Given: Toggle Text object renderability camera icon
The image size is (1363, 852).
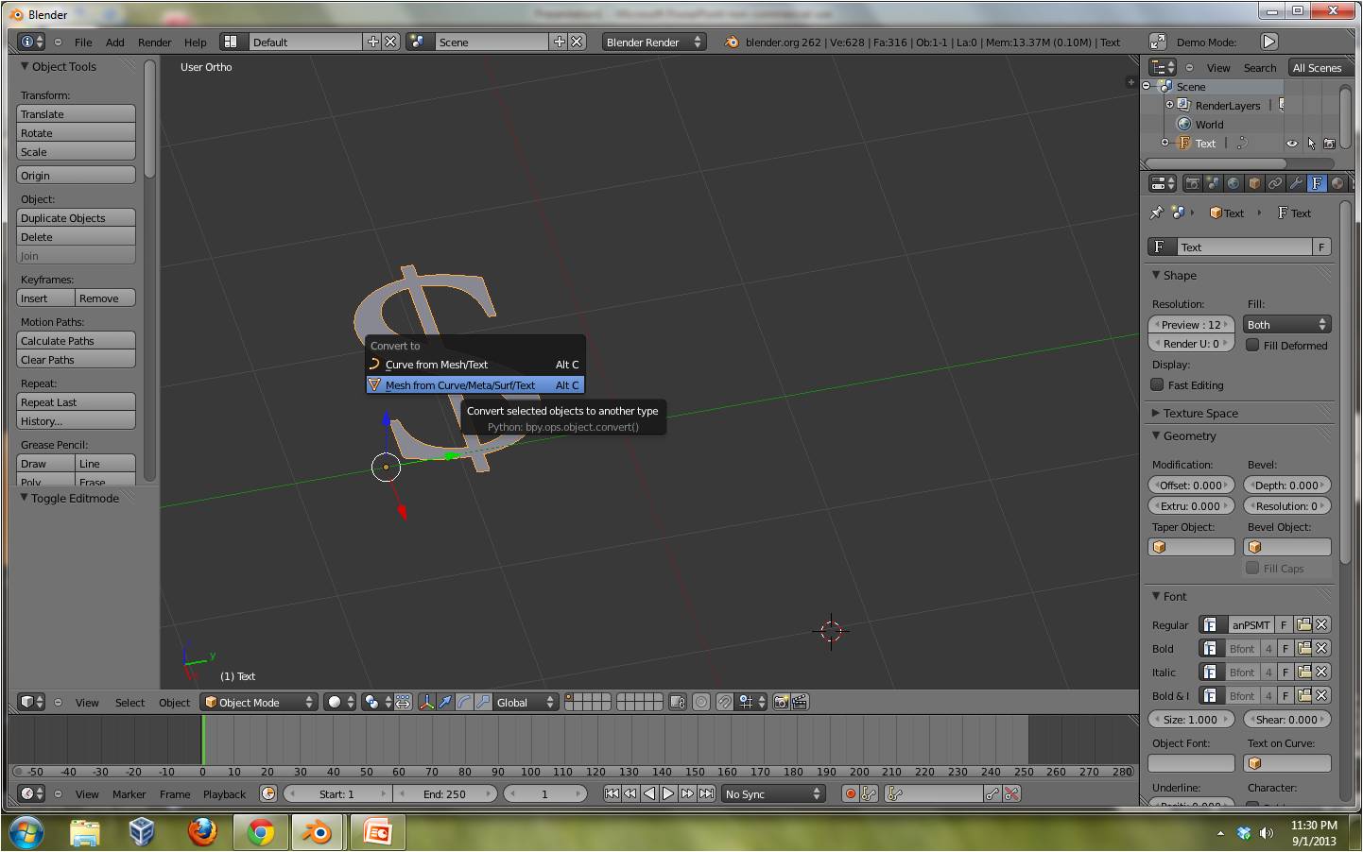Looking at the screenshot, I should 1329,144.
